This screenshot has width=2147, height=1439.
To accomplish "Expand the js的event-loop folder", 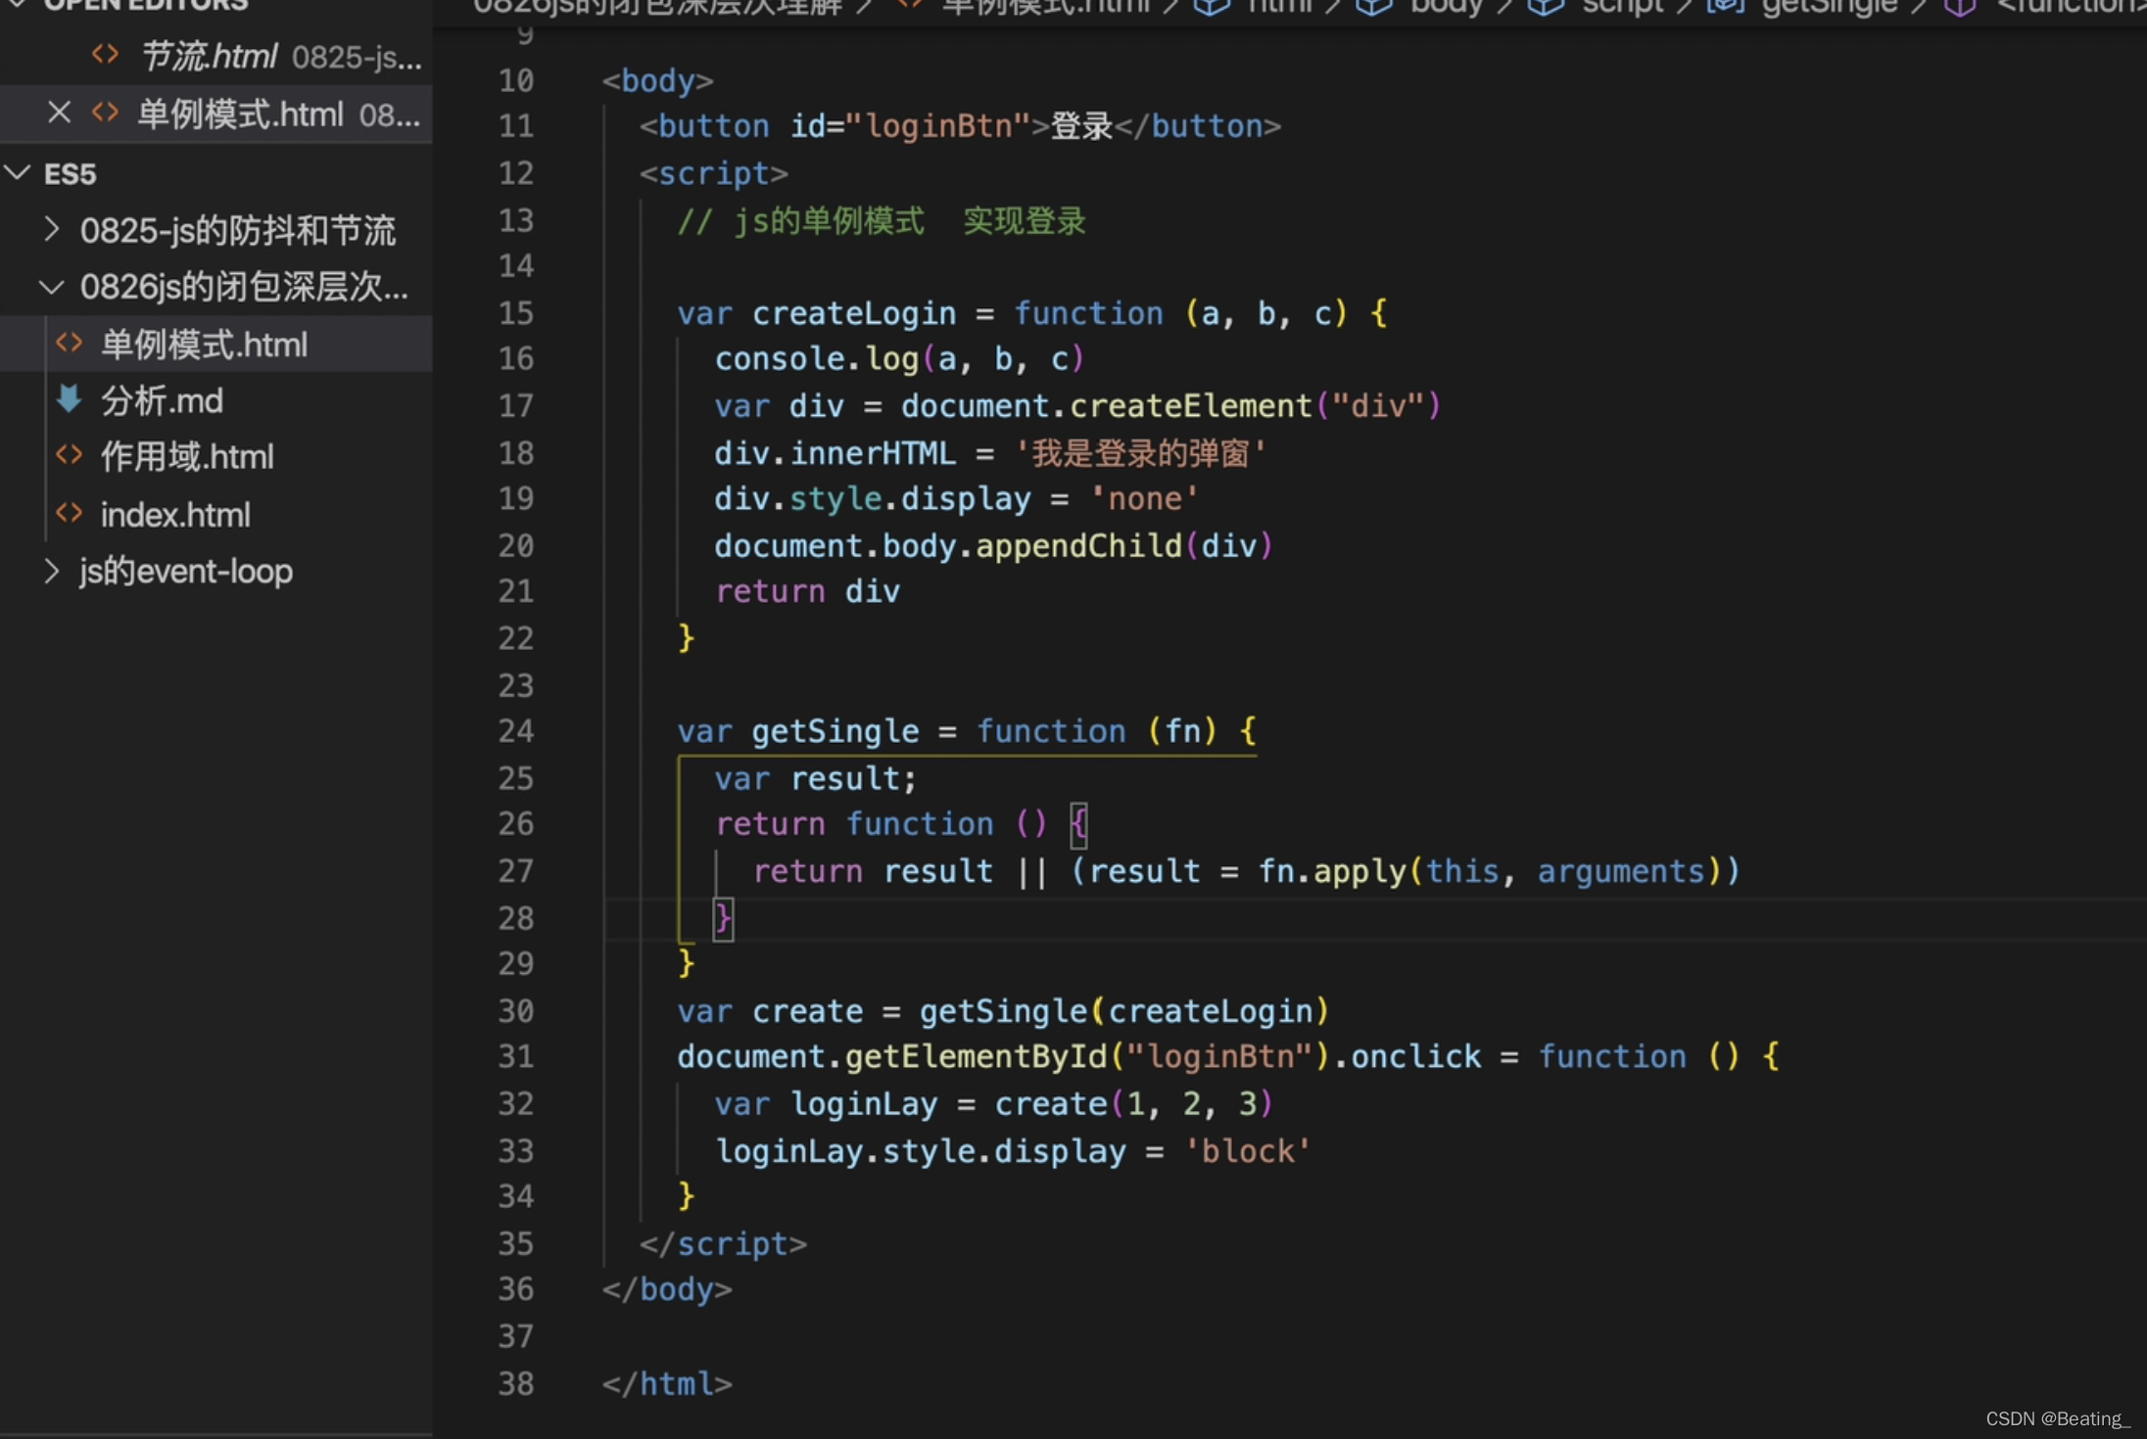I will click(x=52, y=570).
